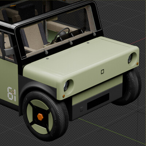This screenshot has height=146, width=146.
Task: Click small square outline on black bumper
Action: 81,109
